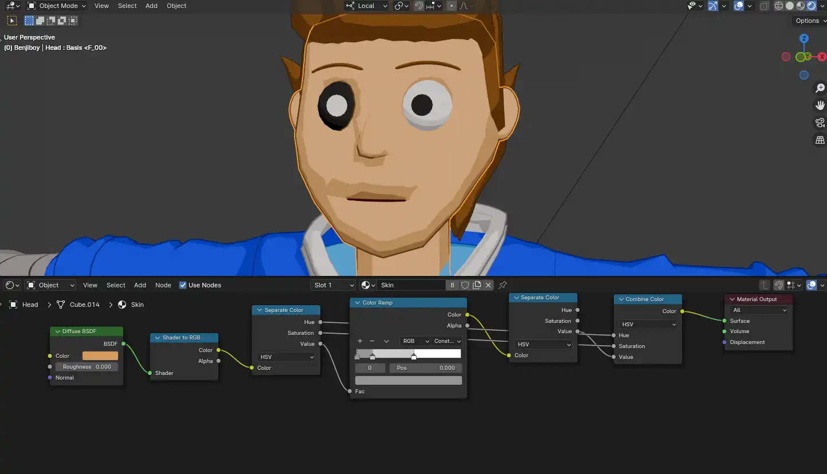Image resolution: width=827 pixels, height=474 pixels.
Task: Change transform orientation from Local
Action: [x=367, y=6]
